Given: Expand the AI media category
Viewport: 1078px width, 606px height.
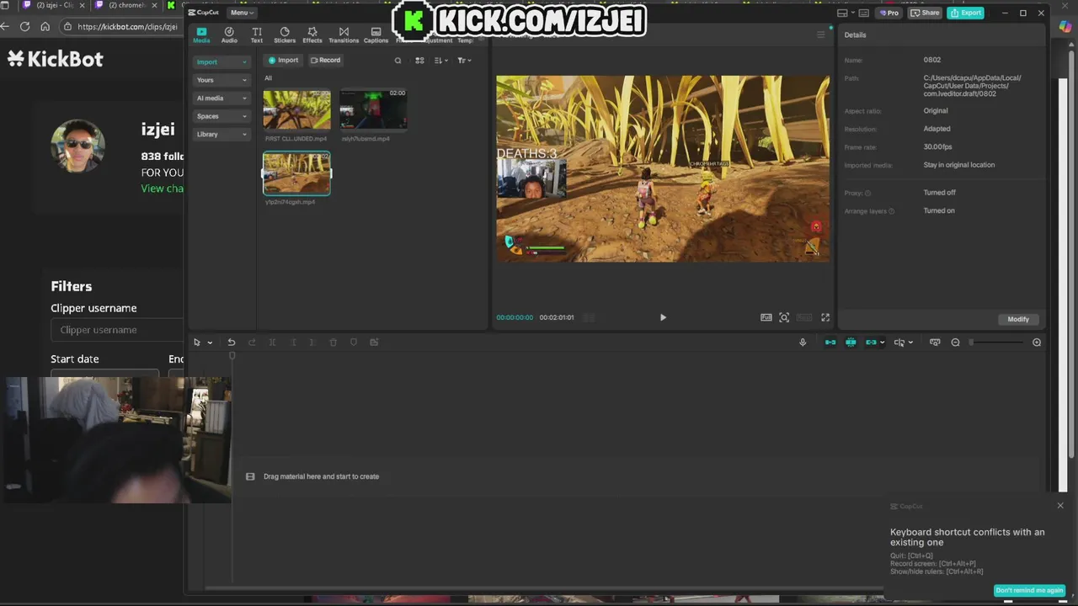Looking at the screenshot, I should 221,98.
